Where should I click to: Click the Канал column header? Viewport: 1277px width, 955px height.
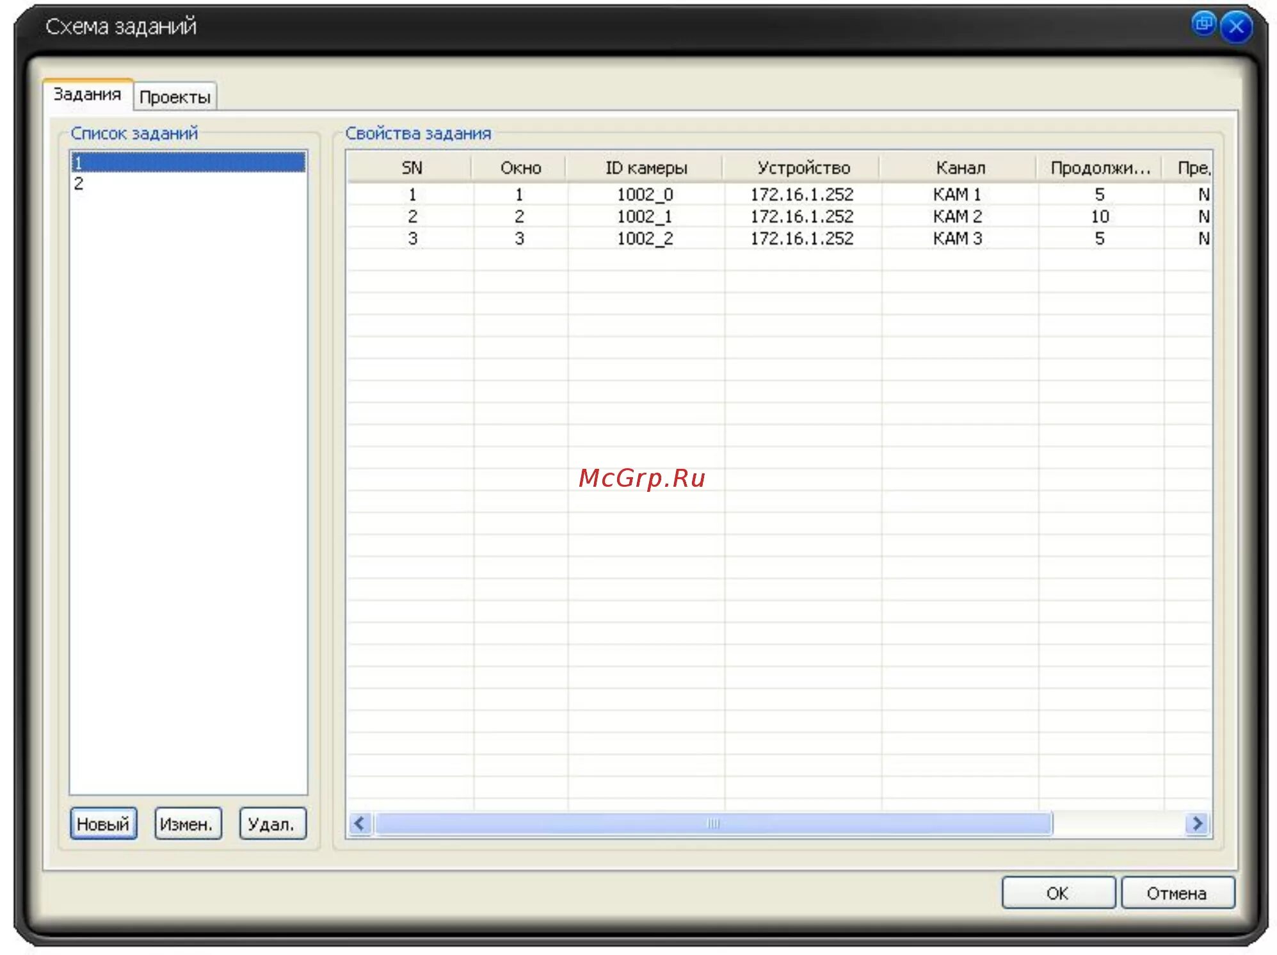pyautogui.click(x=960, y=168)
